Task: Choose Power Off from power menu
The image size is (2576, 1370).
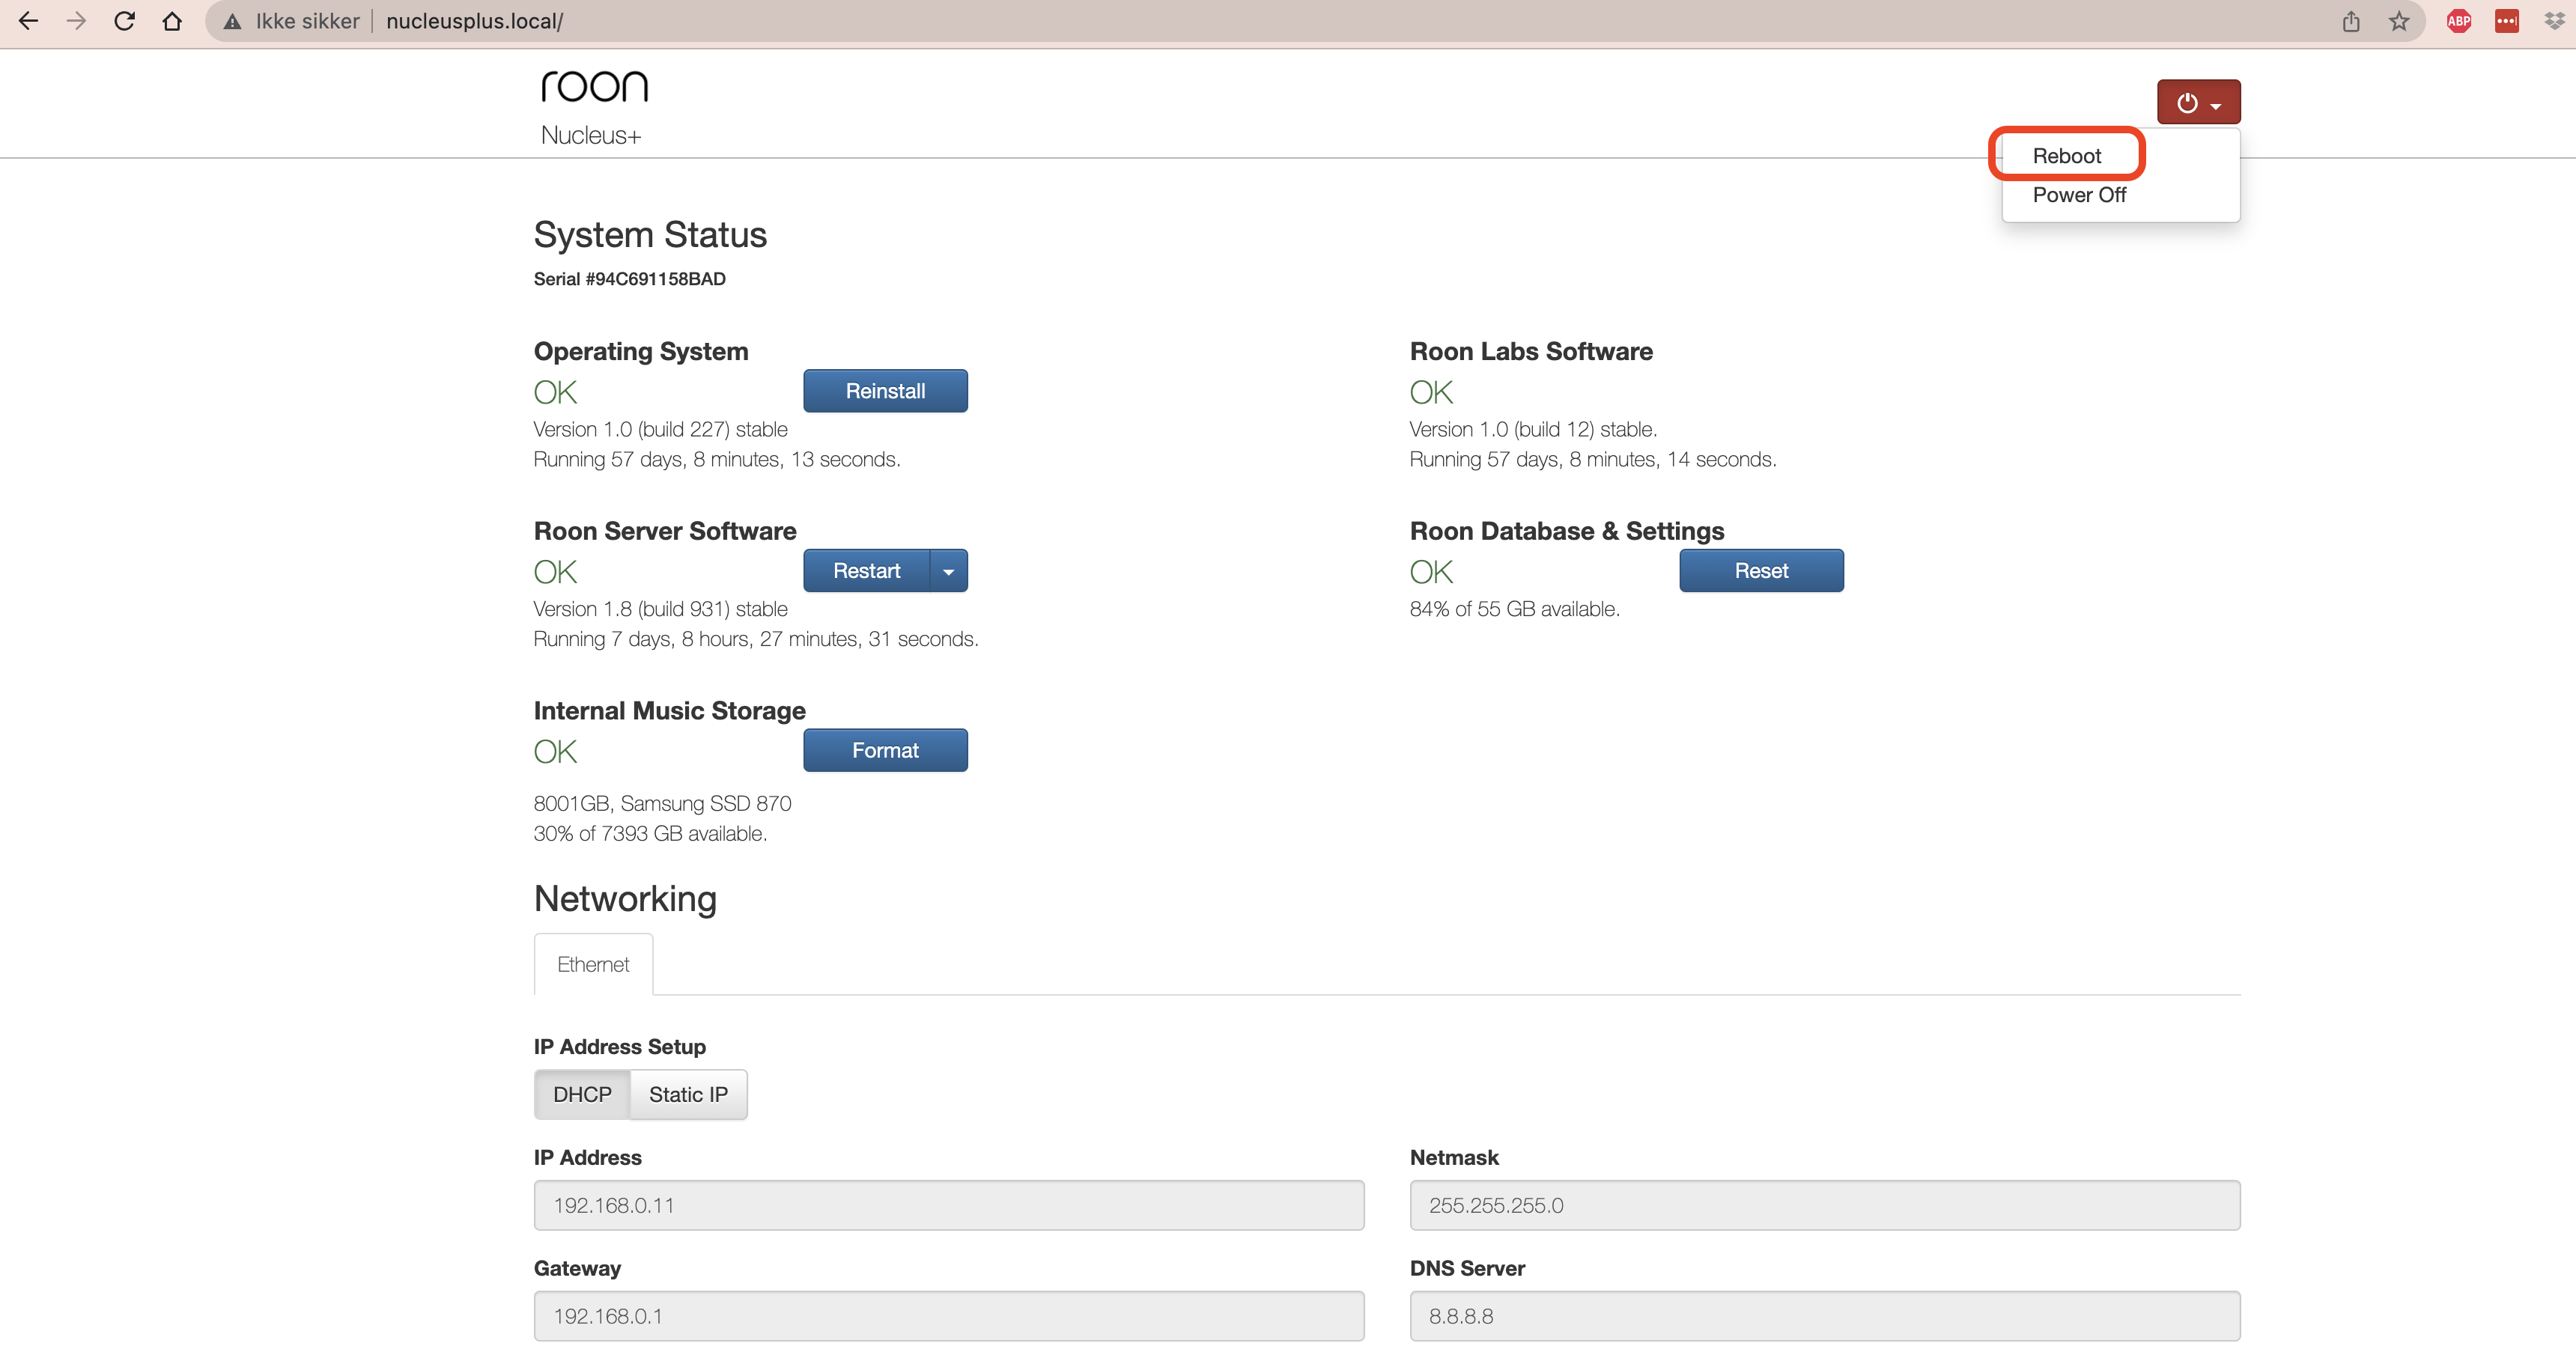Action: pos(2079,195)
